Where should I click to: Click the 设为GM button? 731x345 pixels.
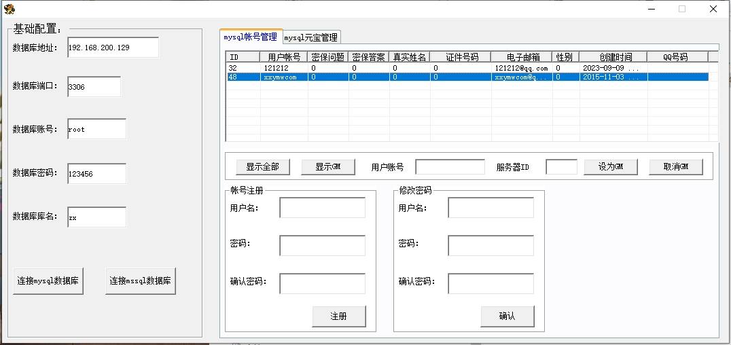click(610, 167)
